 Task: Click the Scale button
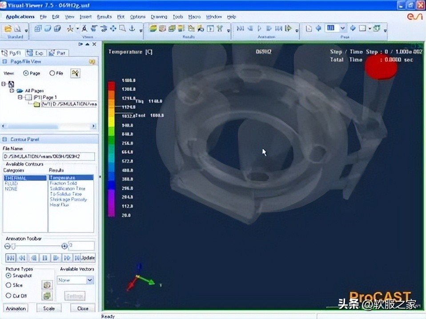pyautogui.click(x=48, y=308)
